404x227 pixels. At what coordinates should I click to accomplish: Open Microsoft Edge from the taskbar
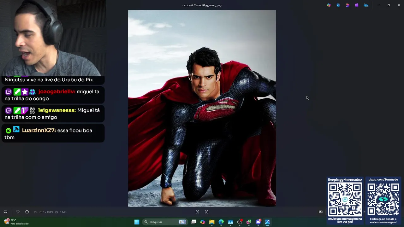click(x=221, y=222)
